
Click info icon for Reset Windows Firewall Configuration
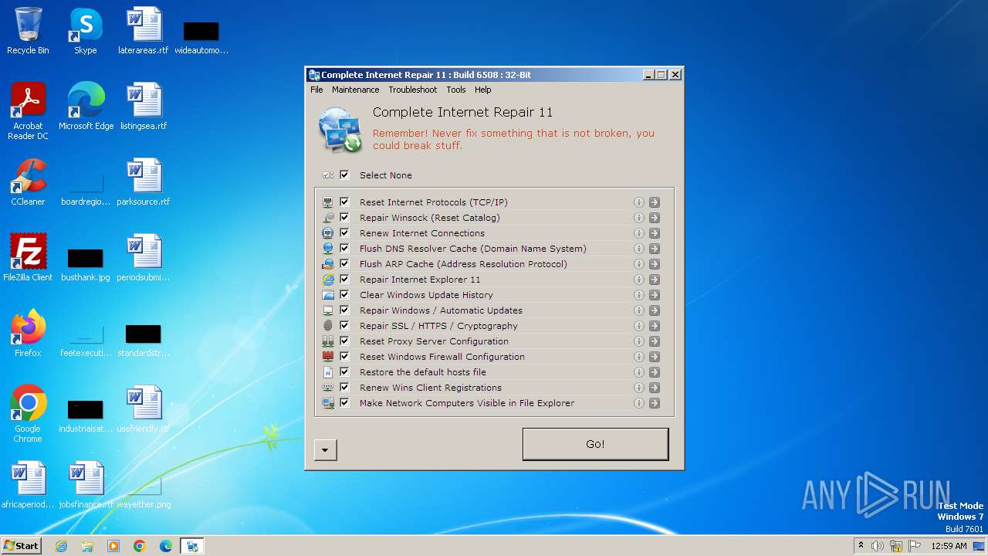pos(638,357)
